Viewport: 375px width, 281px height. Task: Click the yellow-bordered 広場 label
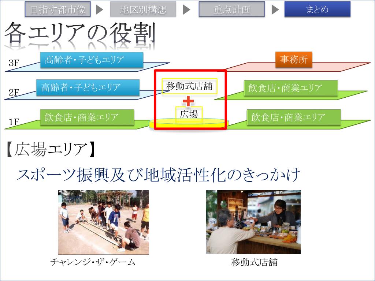[189, 114]
